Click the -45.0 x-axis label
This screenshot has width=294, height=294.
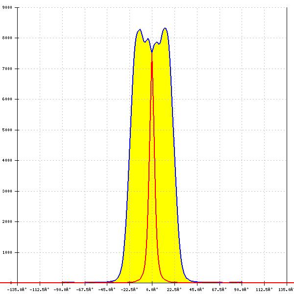pyautogui.click(x=107, y=290)
